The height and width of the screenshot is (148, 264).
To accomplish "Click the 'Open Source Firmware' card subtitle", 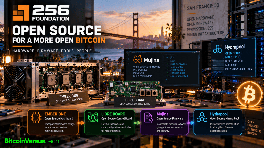I will tap(170, 119).
